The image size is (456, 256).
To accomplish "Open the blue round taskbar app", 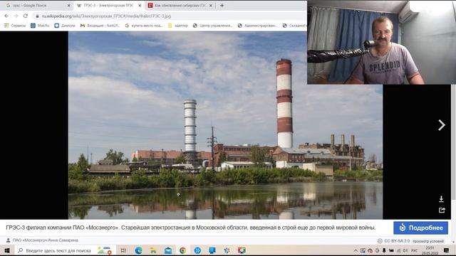I will pyautogui.click(x=197, y=250).
